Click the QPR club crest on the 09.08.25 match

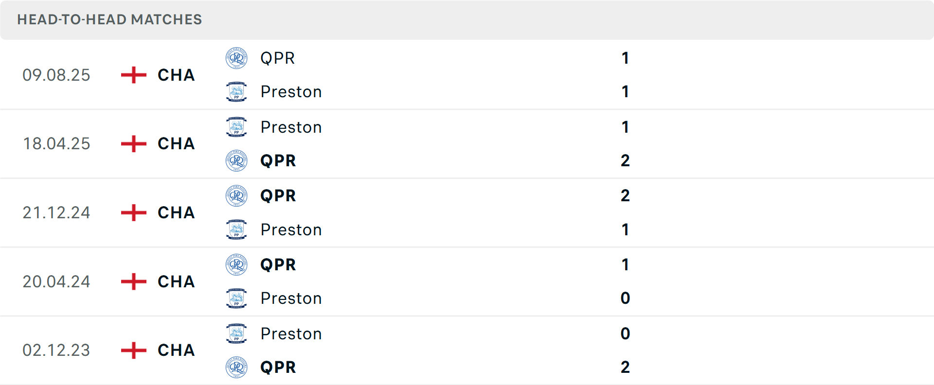coord(237,58)
